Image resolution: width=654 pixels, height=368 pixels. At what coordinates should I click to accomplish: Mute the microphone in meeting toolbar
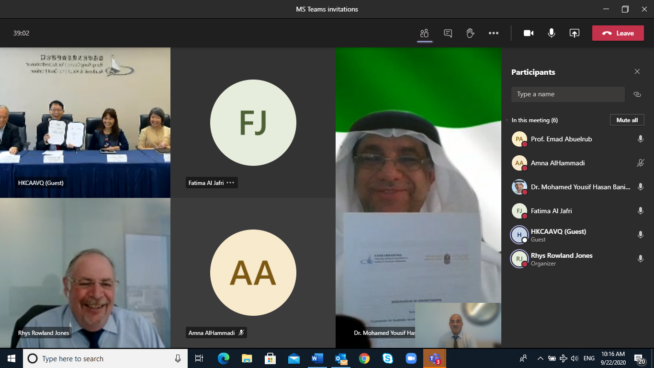pyautogui.click(x=552, y=33)
